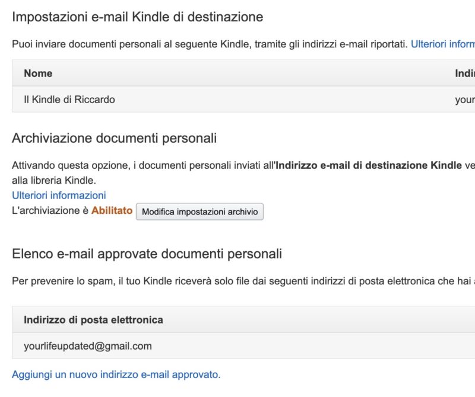The width and height of the screenshot is (475, 397).
Task: Open Aggiungi un nuovo indirizzo e-mail approvato link
Action: 116,374
